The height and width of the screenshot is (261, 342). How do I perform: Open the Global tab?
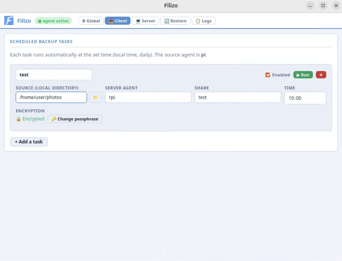[91, 21]
